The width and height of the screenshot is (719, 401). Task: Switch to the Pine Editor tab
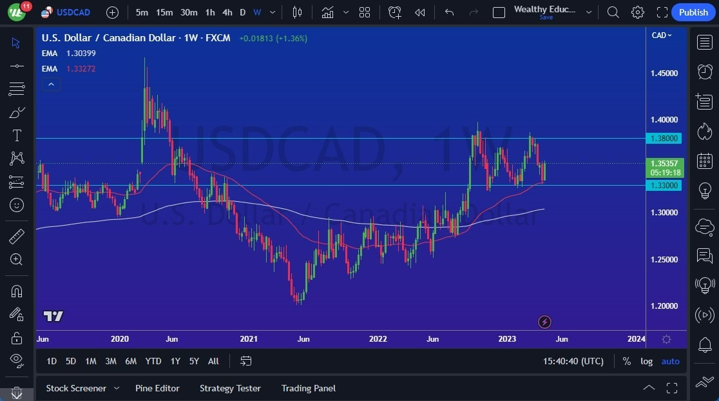[x=157, y=388]
